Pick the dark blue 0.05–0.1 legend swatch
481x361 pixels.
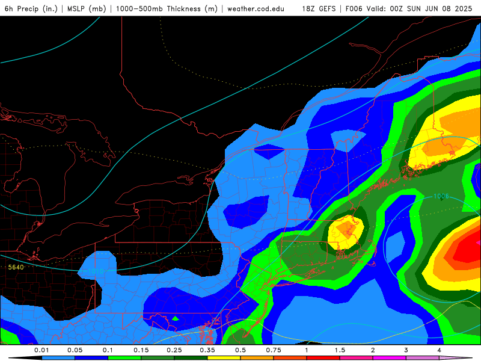click(91, 358)
